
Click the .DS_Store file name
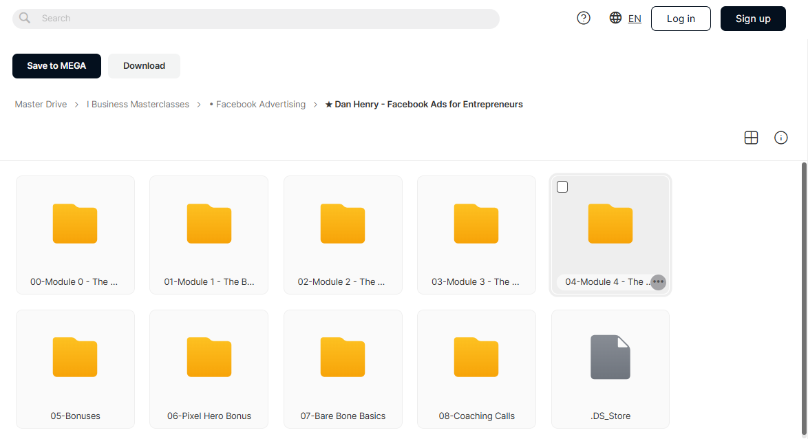click(x=610, y=416)
